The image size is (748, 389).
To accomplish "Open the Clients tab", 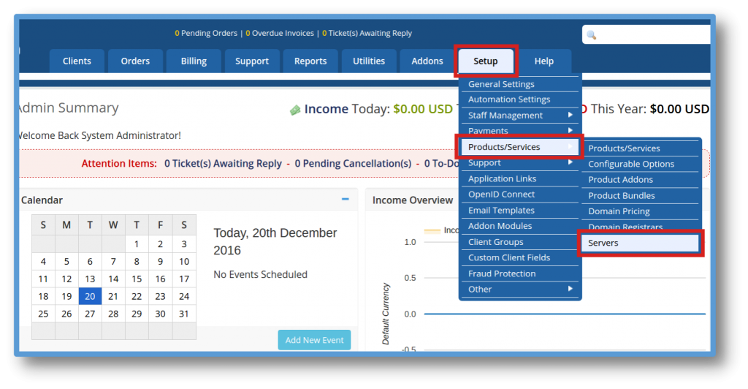I will pos(77,61).
